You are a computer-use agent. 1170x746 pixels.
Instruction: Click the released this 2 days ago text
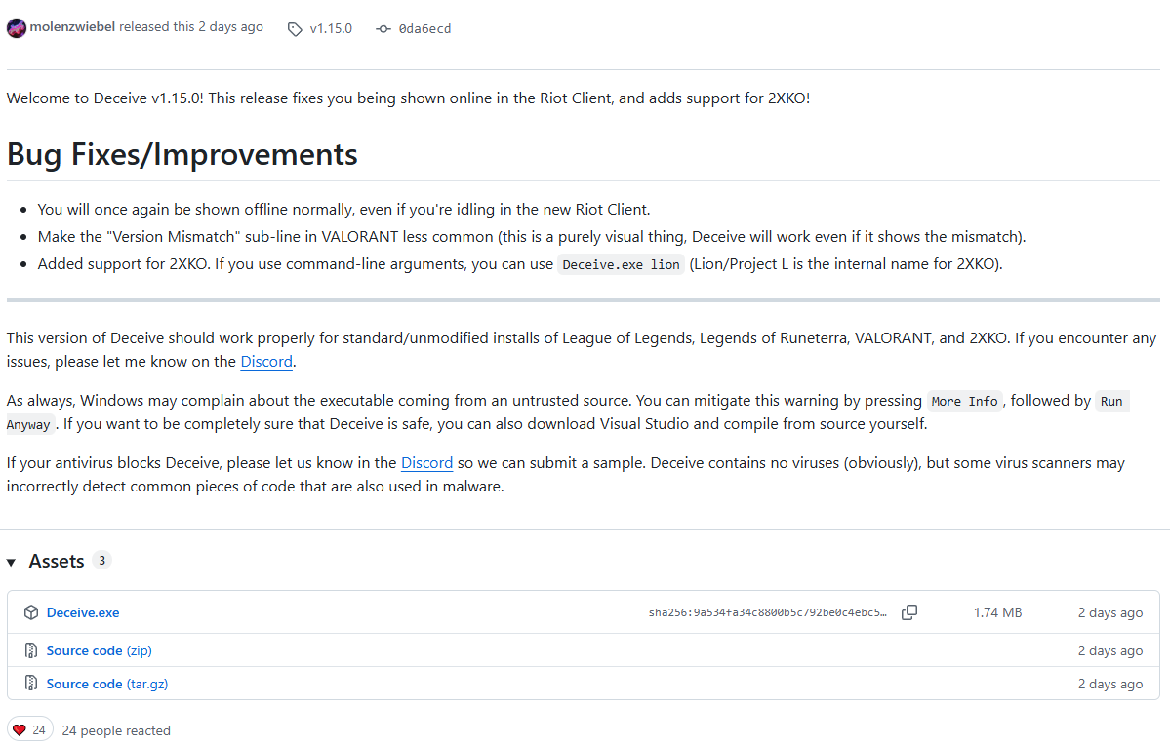click(x=191, y=27)
